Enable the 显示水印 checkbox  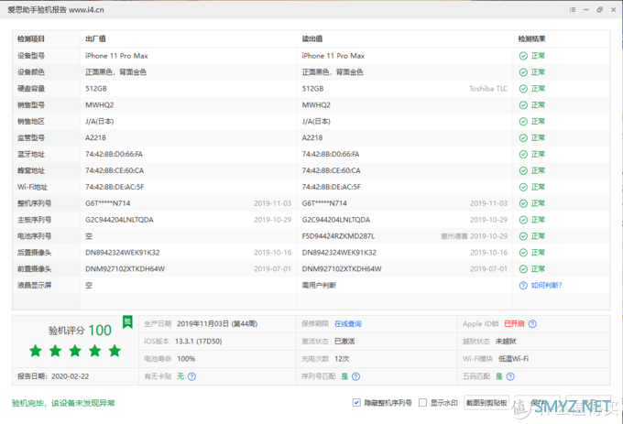coord(422,403)
